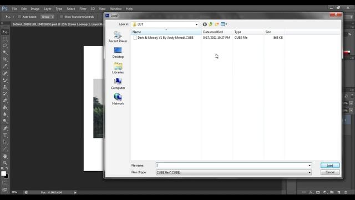Toggle Quick Mask mode icon
The image size is (355, 200).
tap(5, 183)
